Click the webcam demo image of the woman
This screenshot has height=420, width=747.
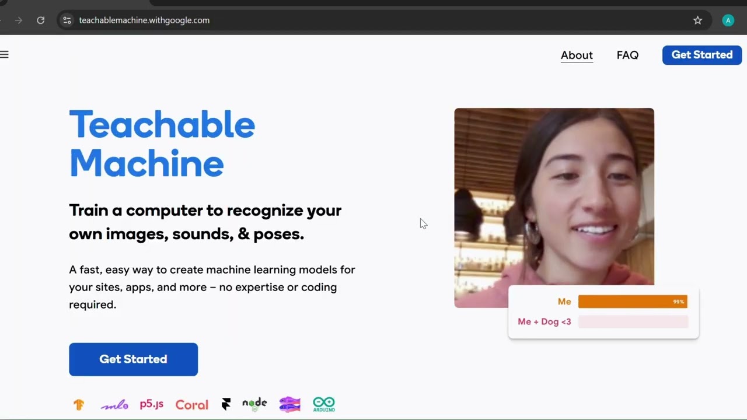[x=554, y=208]
